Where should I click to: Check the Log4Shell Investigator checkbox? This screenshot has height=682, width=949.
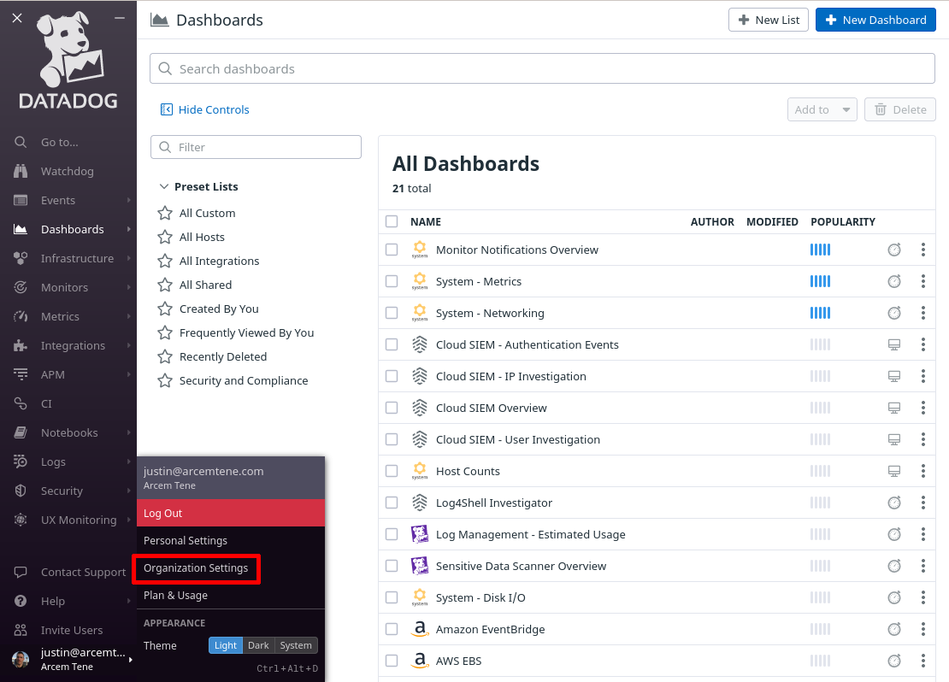pyautogui.click(x=392, y=503)
